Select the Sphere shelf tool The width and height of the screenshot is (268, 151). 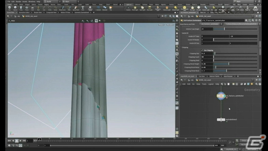coord(15,8)
